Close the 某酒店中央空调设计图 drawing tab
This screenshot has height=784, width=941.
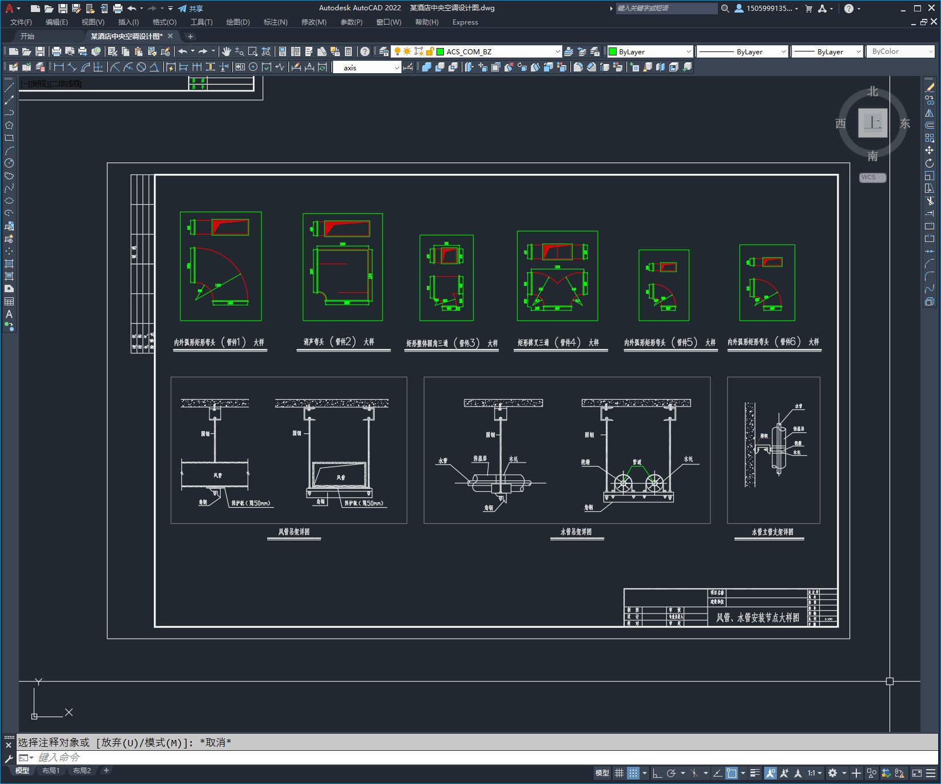(170, 36)
